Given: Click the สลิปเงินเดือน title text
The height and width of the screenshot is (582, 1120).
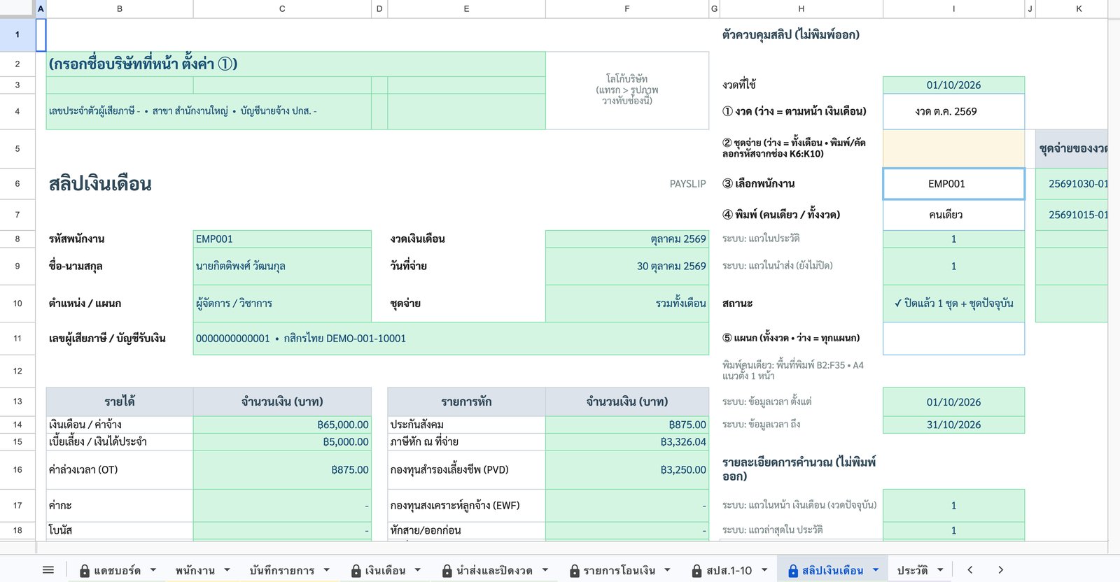Looking at the screenshot, I should 100,184.
